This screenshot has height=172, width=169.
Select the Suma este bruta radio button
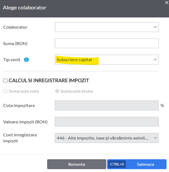[x=57, y=91]
